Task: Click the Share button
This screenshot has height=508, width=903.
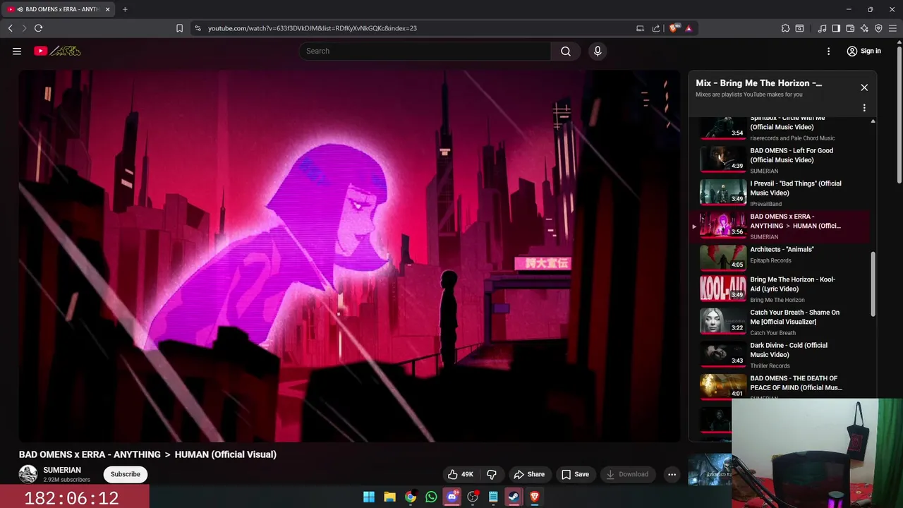Action: (x=529, y=474)
